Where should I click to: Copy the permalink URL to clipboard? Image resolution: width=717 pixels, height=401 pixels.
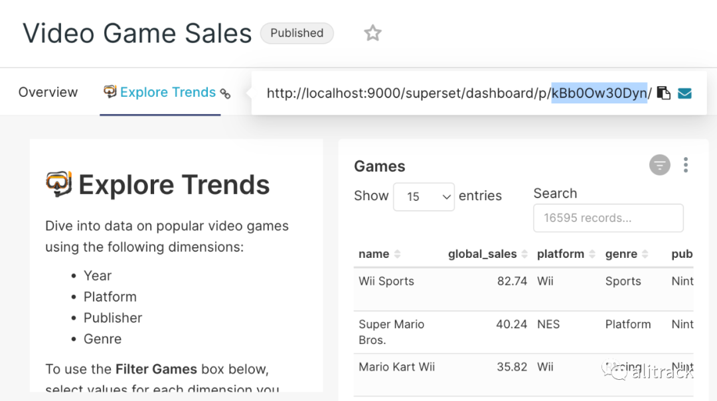point(663,93)
